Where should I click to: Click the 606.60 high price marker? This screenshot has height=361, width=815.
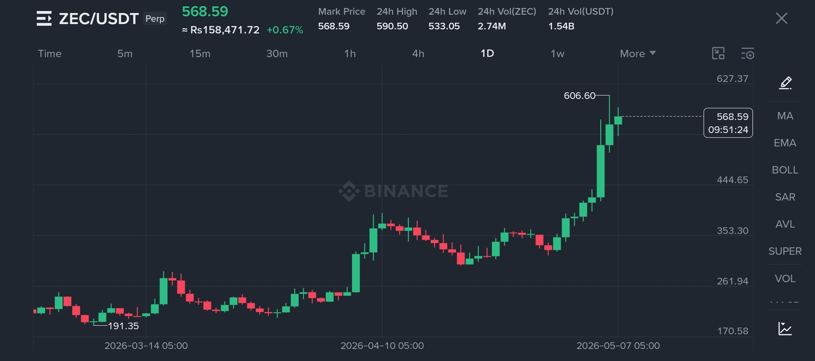(579, 96)
